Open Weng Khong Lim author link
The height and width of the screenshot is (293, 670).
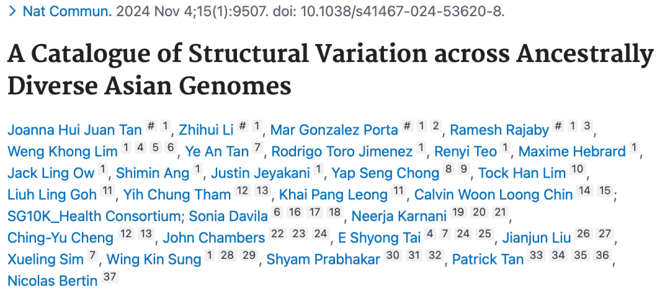(62, 152)
